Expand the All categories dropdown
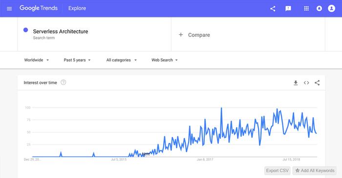This screenshot has width=342, height=178. pyautogui.click(x=122, y=60)
